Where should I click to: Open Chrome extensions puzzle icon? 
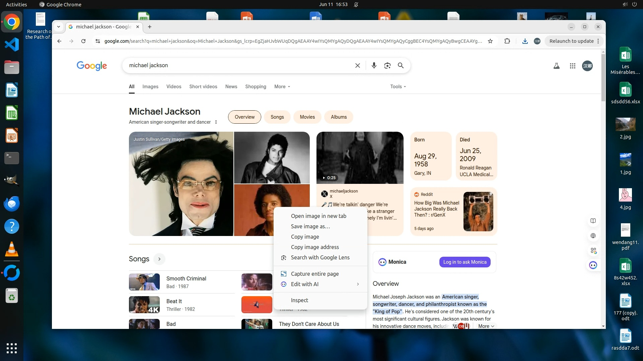coord(507,41)
